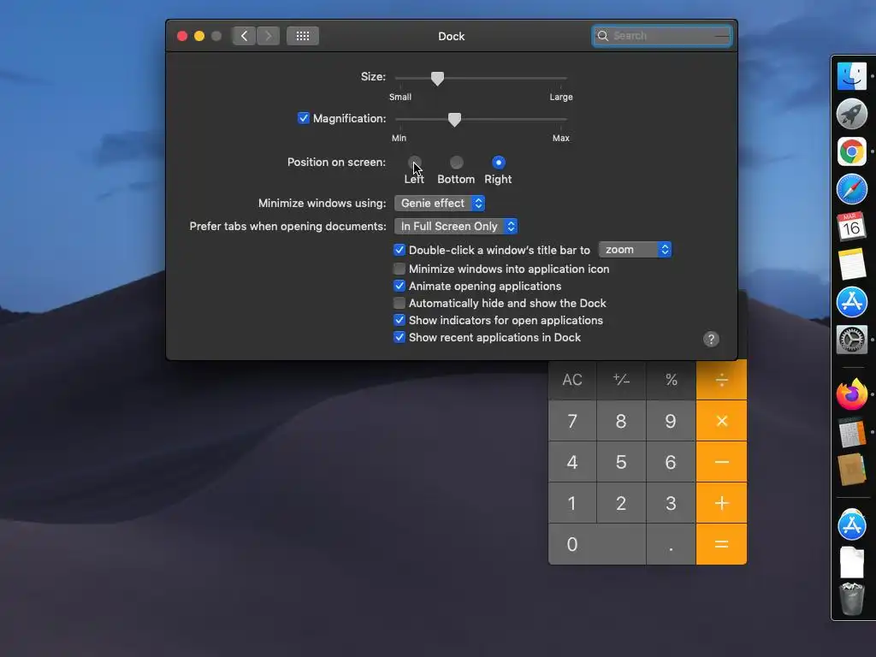The image size is (876, 657).
Task: Click System Preferences gear in Dock
Action: coord(851,339)
